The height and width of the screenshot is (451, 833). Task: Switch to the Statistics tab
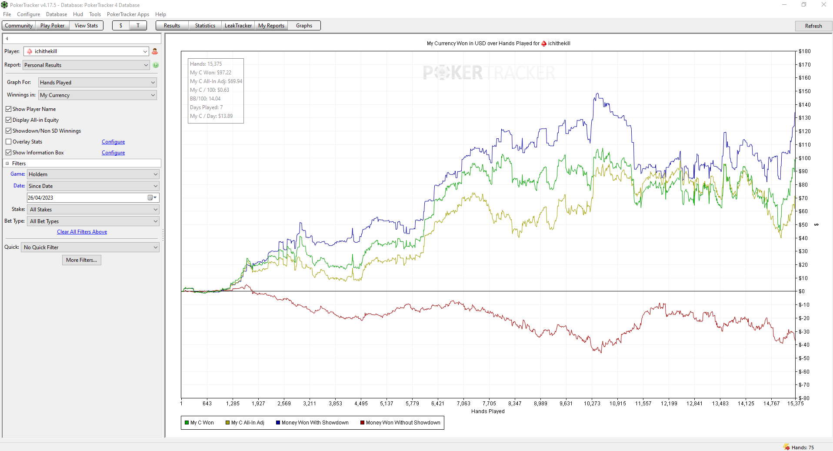point(205,26)
